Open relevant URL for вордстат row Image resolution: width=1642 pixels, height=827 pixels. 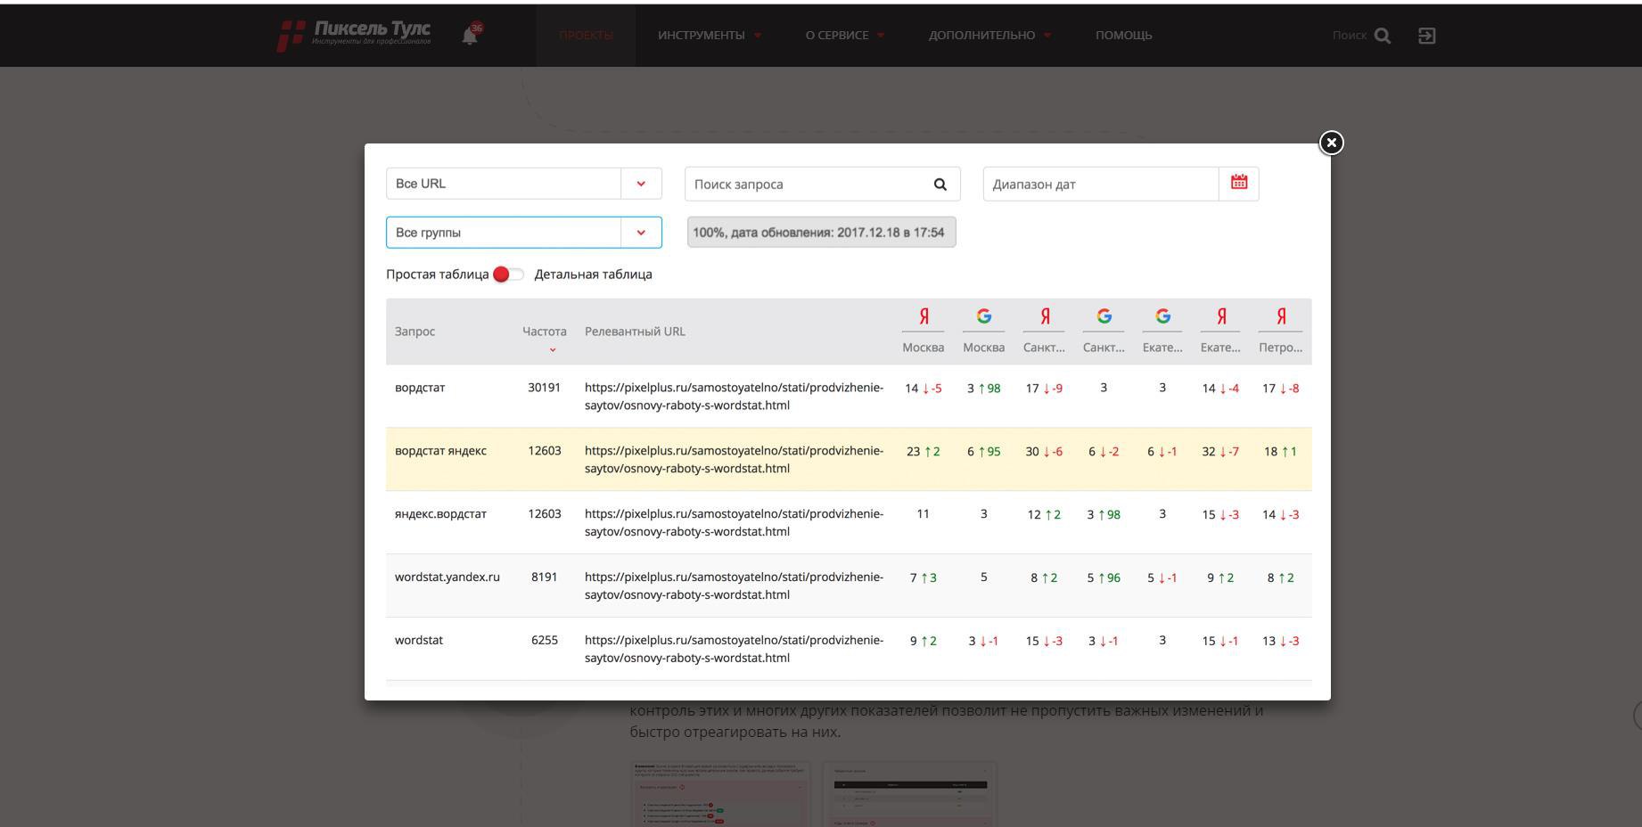tap(734, 397)
